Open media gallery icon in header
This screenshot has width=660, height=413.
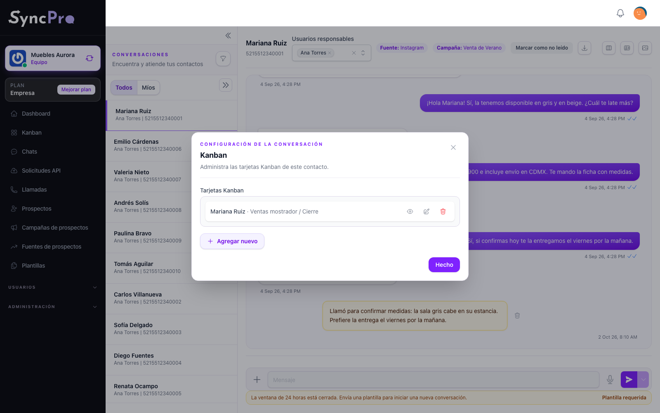[645, 48]
